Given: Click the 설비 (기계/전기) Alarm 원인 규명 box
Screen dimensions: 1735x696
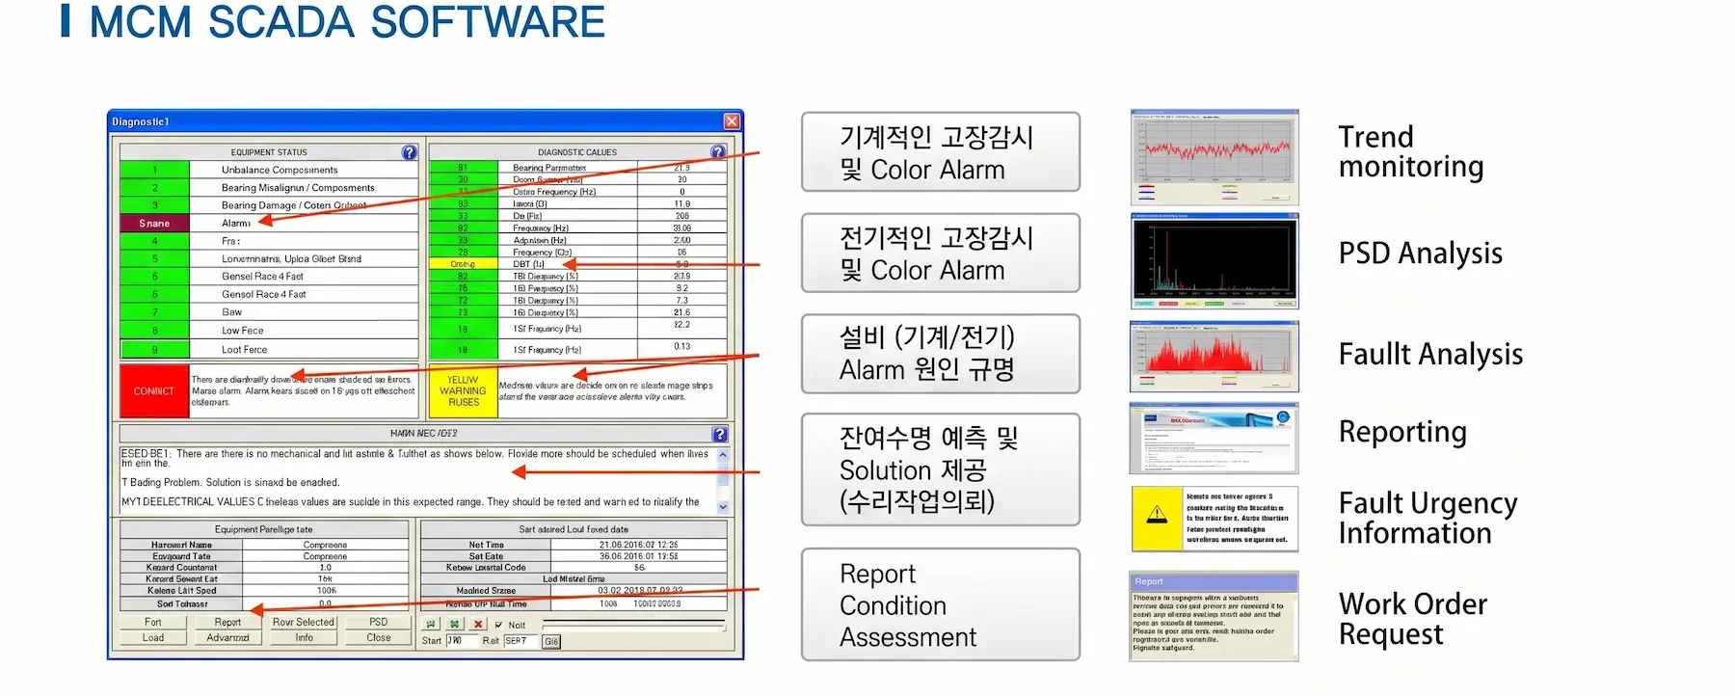Looking at the screenshot, I should [x=941, y=354].
